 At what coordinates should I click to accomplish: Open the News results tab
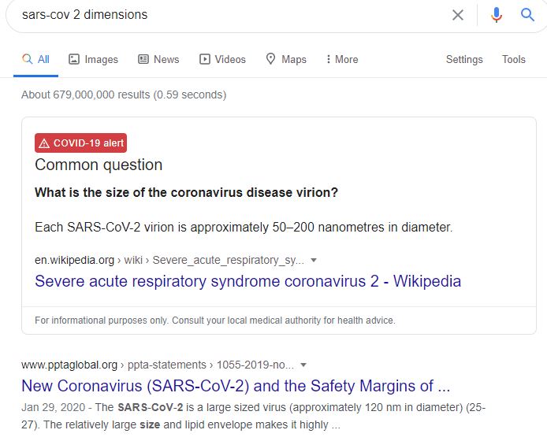(158, 59)
